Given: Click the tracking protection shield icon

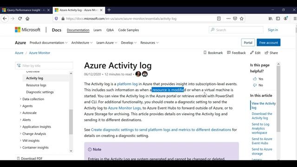Looking at the screenshot, I should [56, 19].
